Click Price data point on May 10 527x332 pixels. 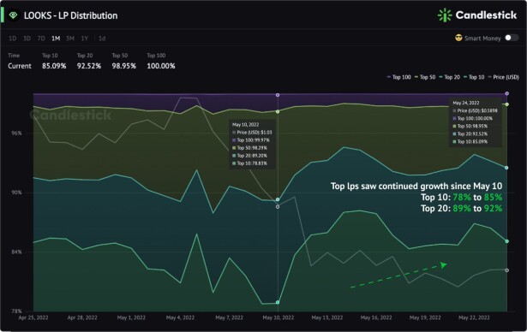click(x=278, y=207)
